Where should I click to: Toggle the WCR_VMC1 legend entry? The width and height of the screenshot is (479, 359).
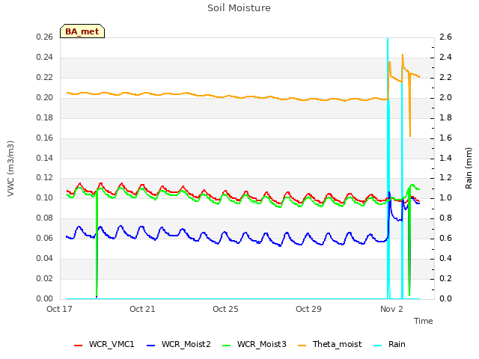pos(104,344)
